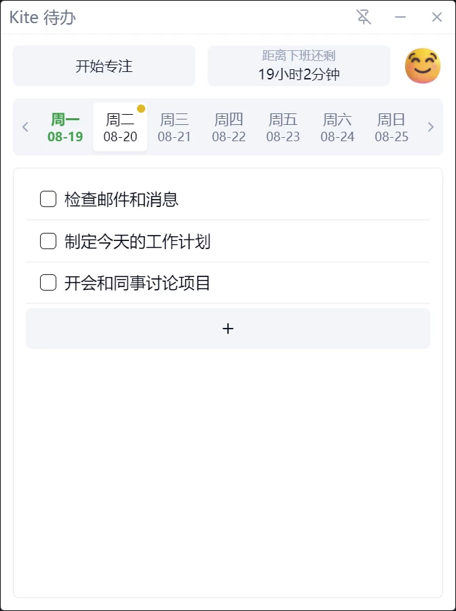Check the 开会和同事讨论项目 checkbox
Viewport: 456px width, 611px height.
[x=47, y=282]
